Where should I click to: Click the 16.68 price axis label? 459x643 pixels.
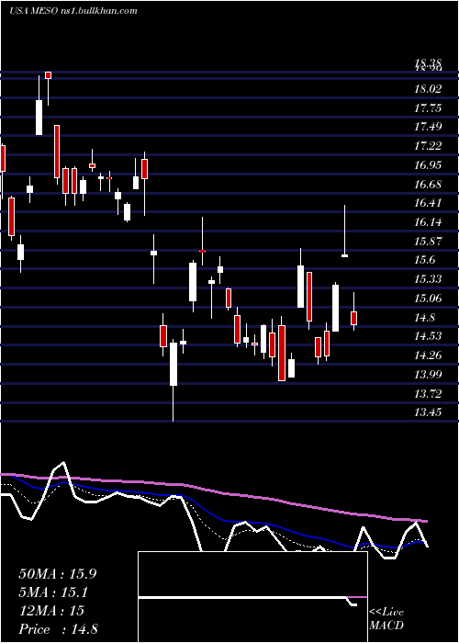[x=428, y=184]
